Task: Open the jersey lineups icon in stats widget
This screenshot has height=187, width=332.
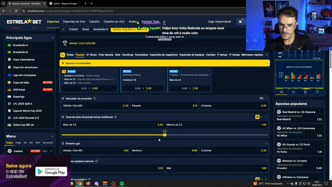Action: [x=317, y=92]
